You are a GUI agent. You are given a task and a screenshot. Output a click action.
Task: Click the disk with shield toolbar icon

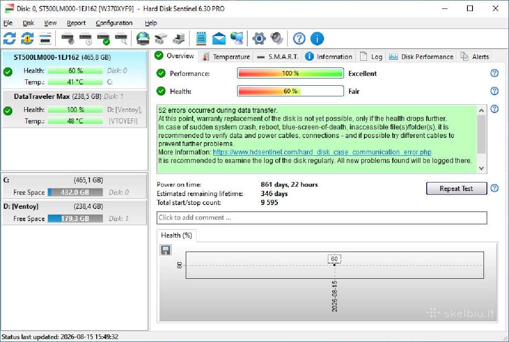point(68,39)
